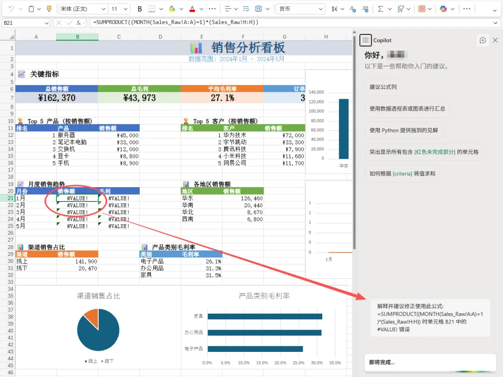This screenshot has height=377, width=503.
Task: Click the Name Box showing B21
Action: 26,23
